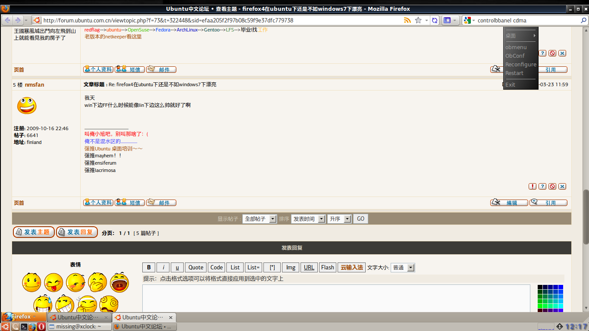
Task: Close the active Ubuntu中文论 browser tab
Action: (x=171, y=317)
